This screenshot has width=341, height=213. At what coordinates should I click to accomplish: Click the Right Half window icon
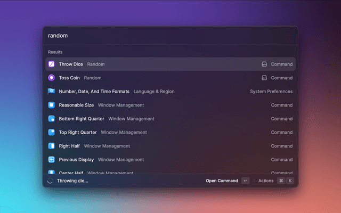[52, 146]
